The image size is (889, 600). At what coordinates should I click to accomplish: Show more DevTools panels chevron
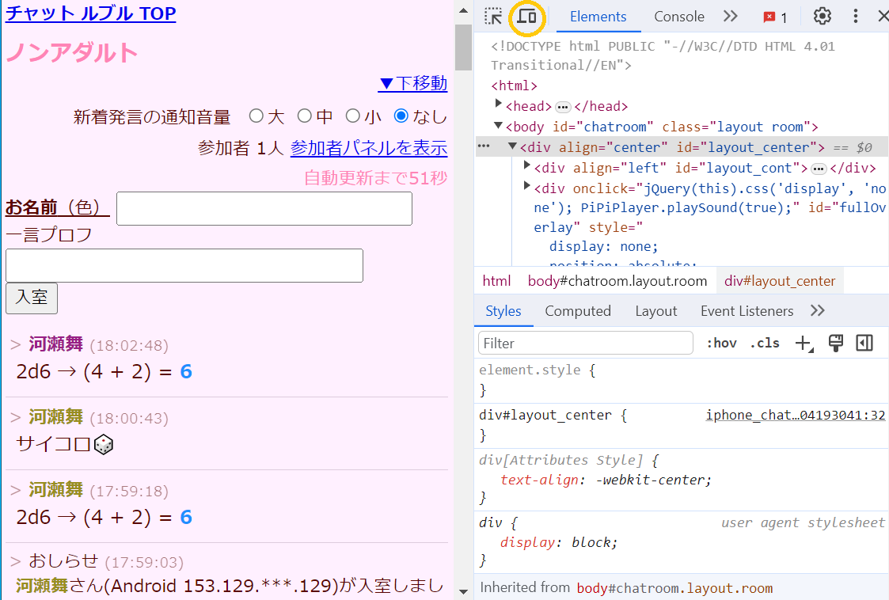(x=730, y=17)
